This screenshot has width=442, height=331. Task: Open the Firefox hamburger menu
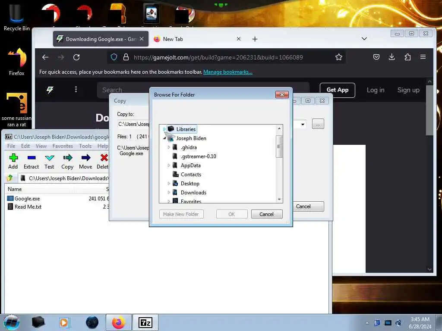(x=423, y=57)
